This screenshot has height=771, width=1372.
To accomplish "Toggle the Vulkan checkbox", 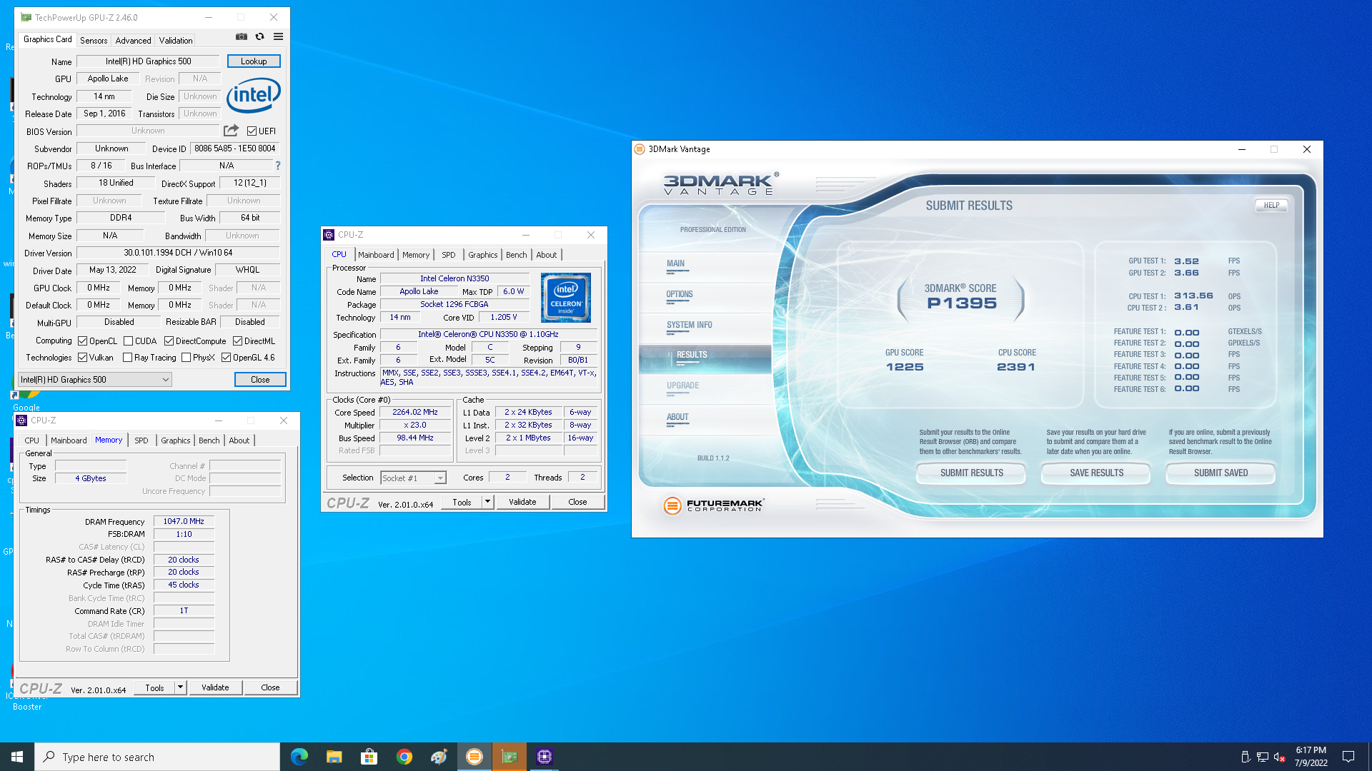I will click(x=83, y=358).
